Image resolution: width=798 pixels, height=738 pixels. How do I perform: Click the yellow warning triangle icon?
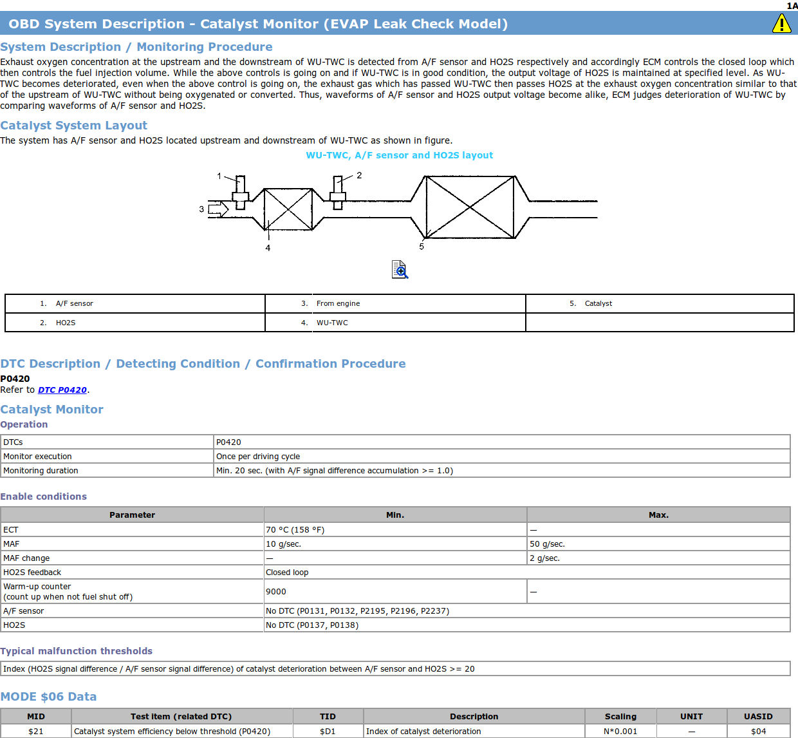click(x=781, y=24)
